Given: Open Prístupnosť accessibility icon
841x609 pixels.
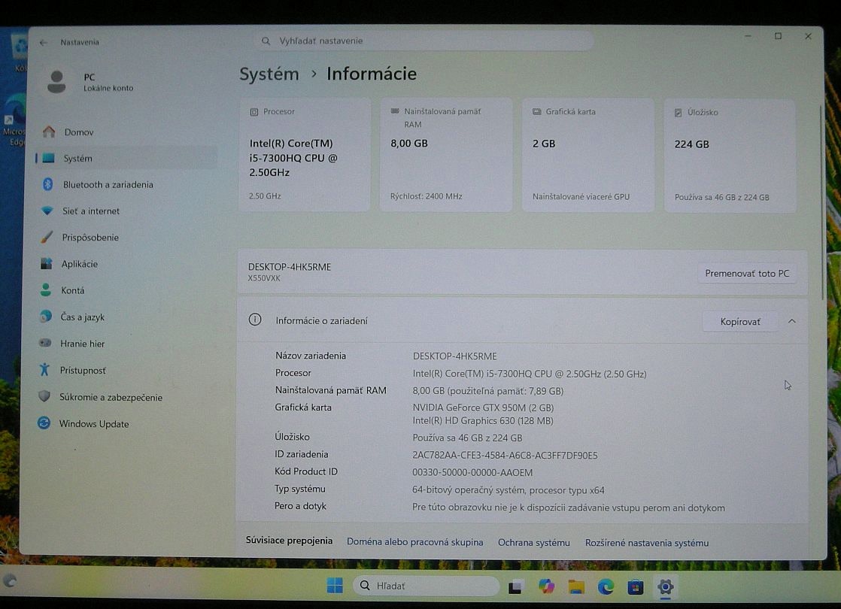Looking at the screenshot, I should pyautogui.click(x=44, y=369).
